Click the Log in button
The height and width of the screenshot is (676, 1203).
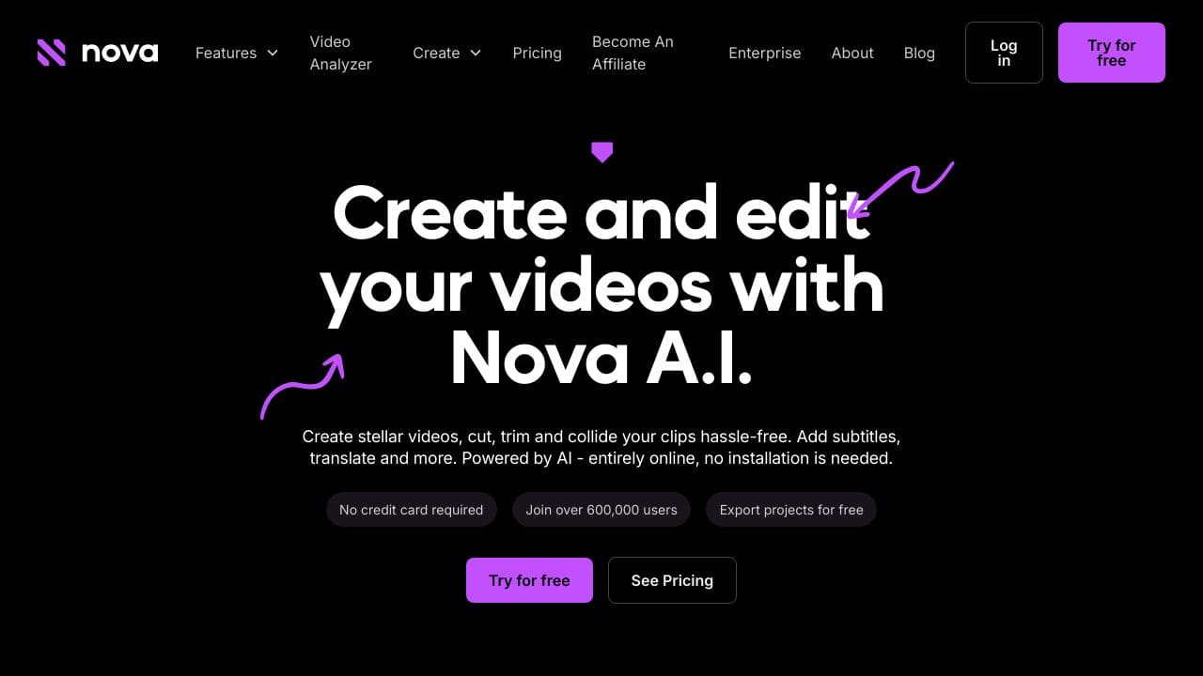[x=1004, y=53]
